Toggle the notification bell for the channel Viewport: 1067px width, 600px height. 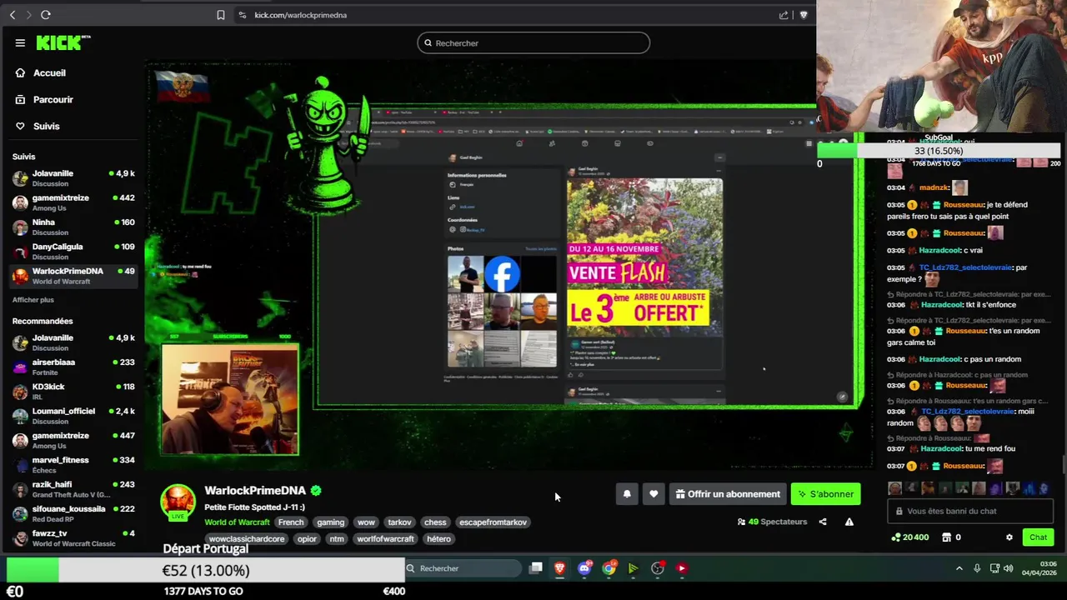[627, 494]
